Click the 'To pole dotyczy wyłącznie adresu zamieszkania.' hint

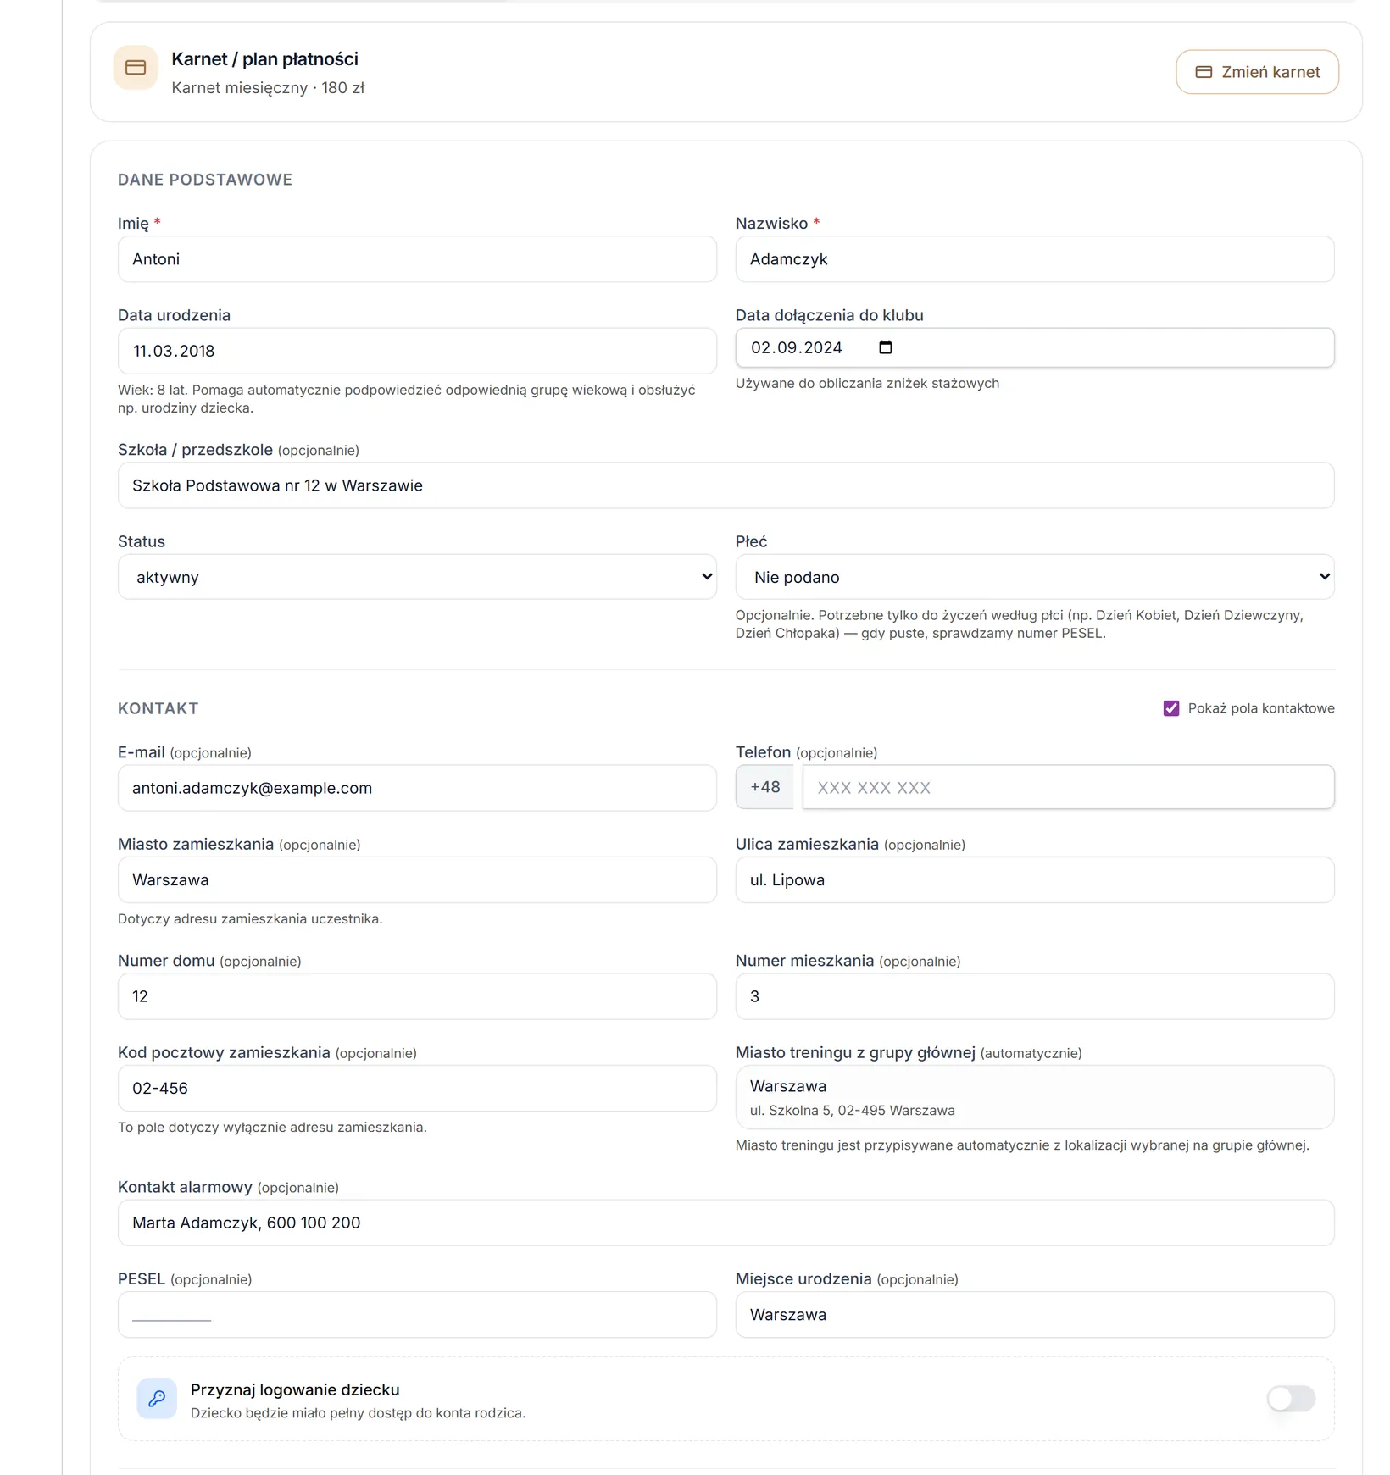[272, 1127]
